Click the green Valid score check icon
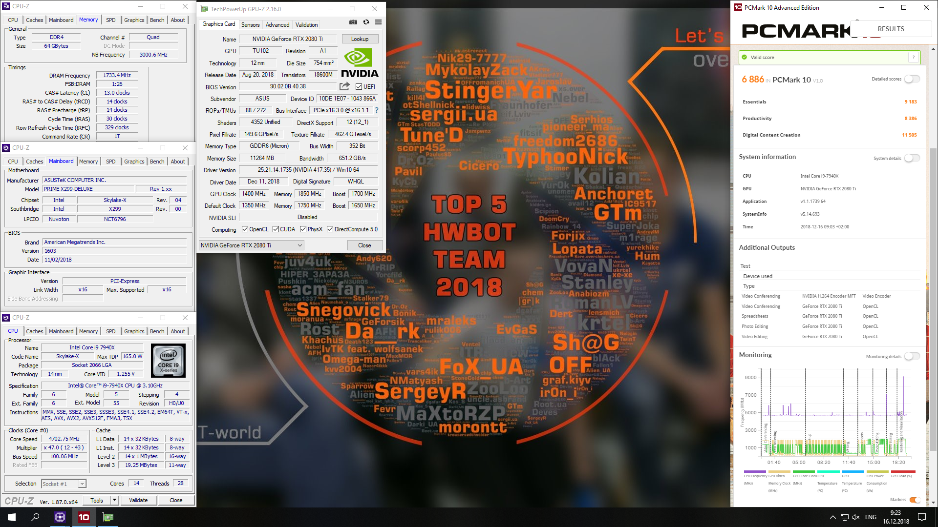The image size is (938, 527). tap(745, 58)
